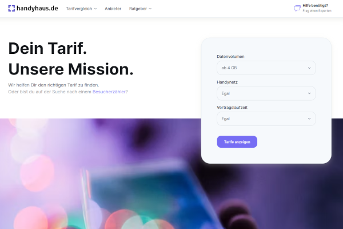Click the handyhaus.de site name

37,9
